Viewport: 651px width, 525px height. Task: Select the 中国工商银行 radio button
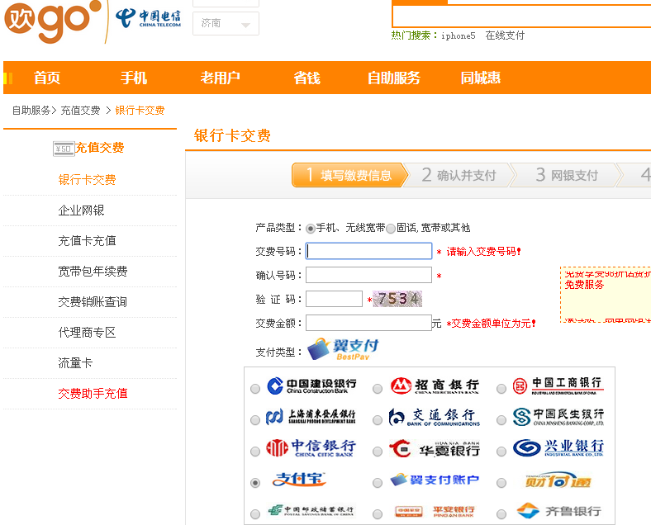501,389
